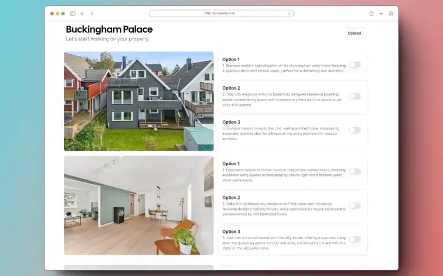The width and height of the screenshot is (443, 276).
Task: Go forward with the browser forward arrow
Action: click(92, 14)
